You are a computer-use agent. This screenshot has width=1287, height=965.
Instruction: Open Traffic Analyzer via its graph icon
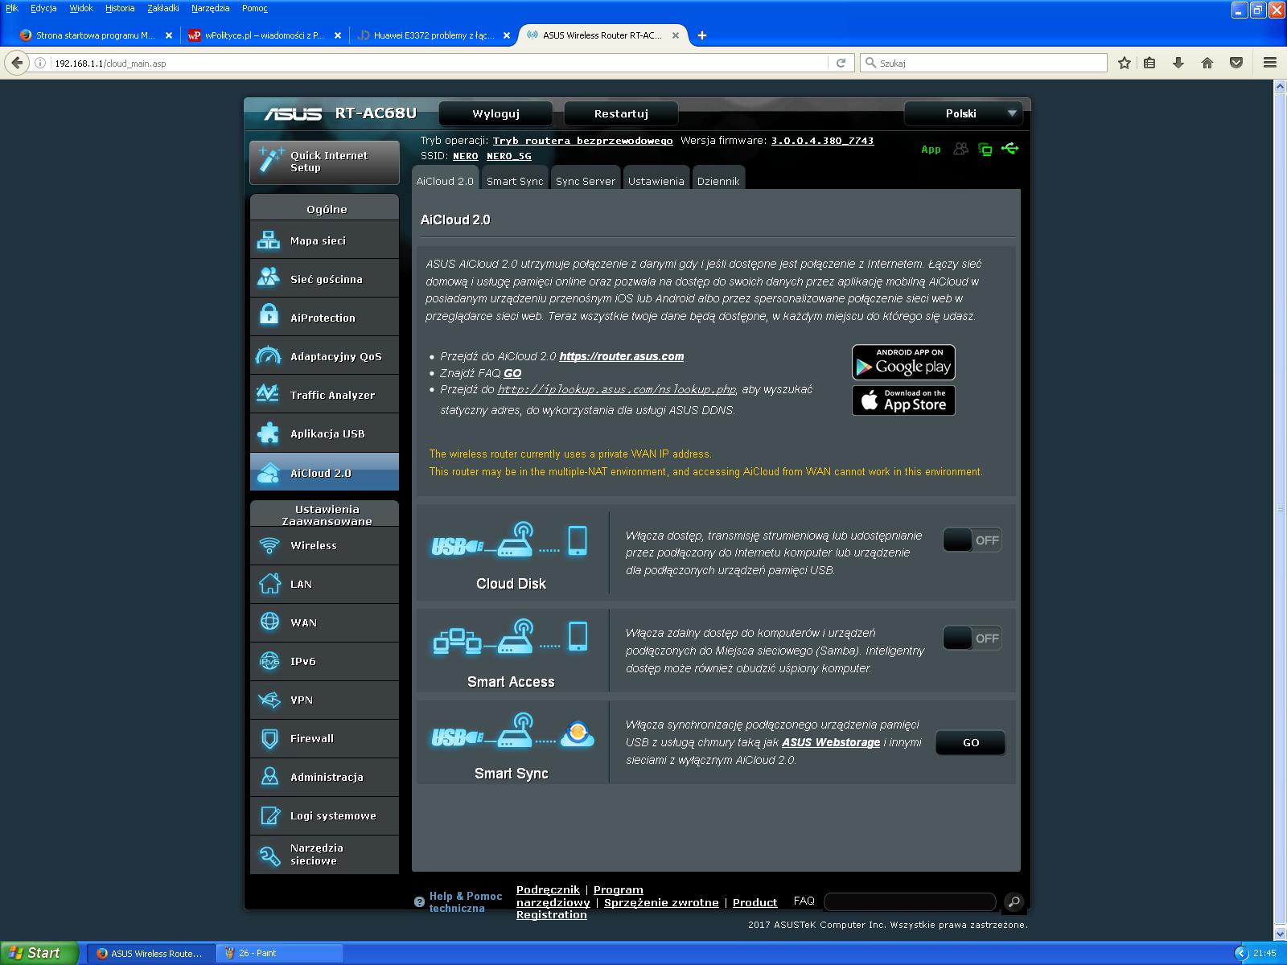pos(269,394)
